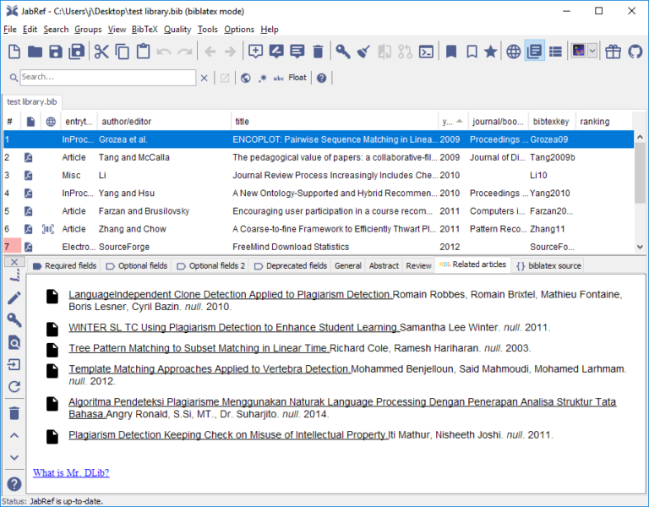649x507 pixels.
Task: Open Web search with the toolbar globe icon
Action: 513,52
